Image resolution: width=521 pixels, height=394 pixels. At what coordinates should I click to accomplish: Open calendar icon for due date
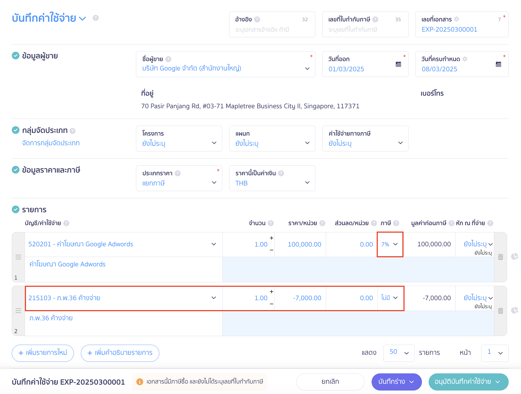coord(498,64)
